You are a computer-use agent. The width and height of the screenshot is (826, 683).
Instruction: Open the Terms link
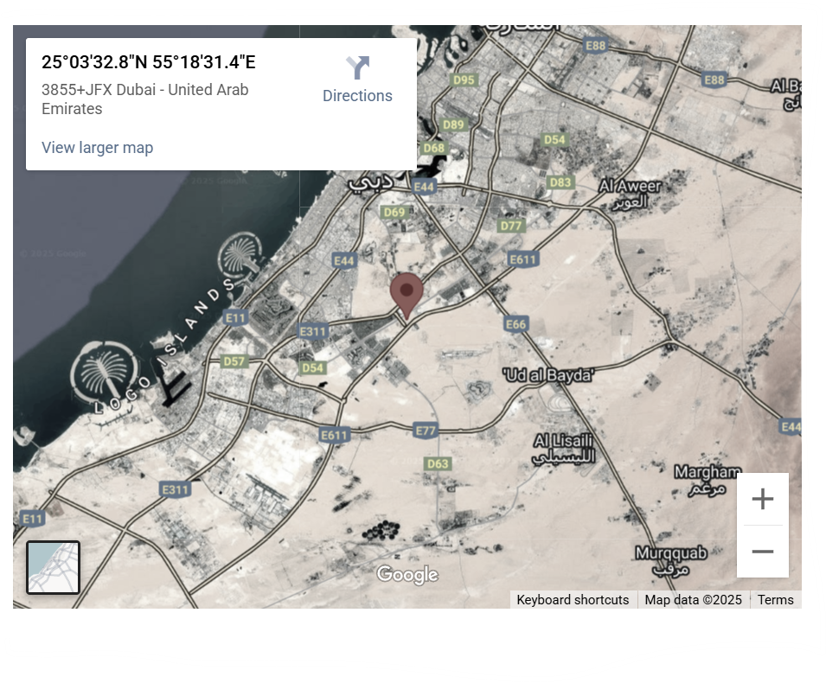775,600
